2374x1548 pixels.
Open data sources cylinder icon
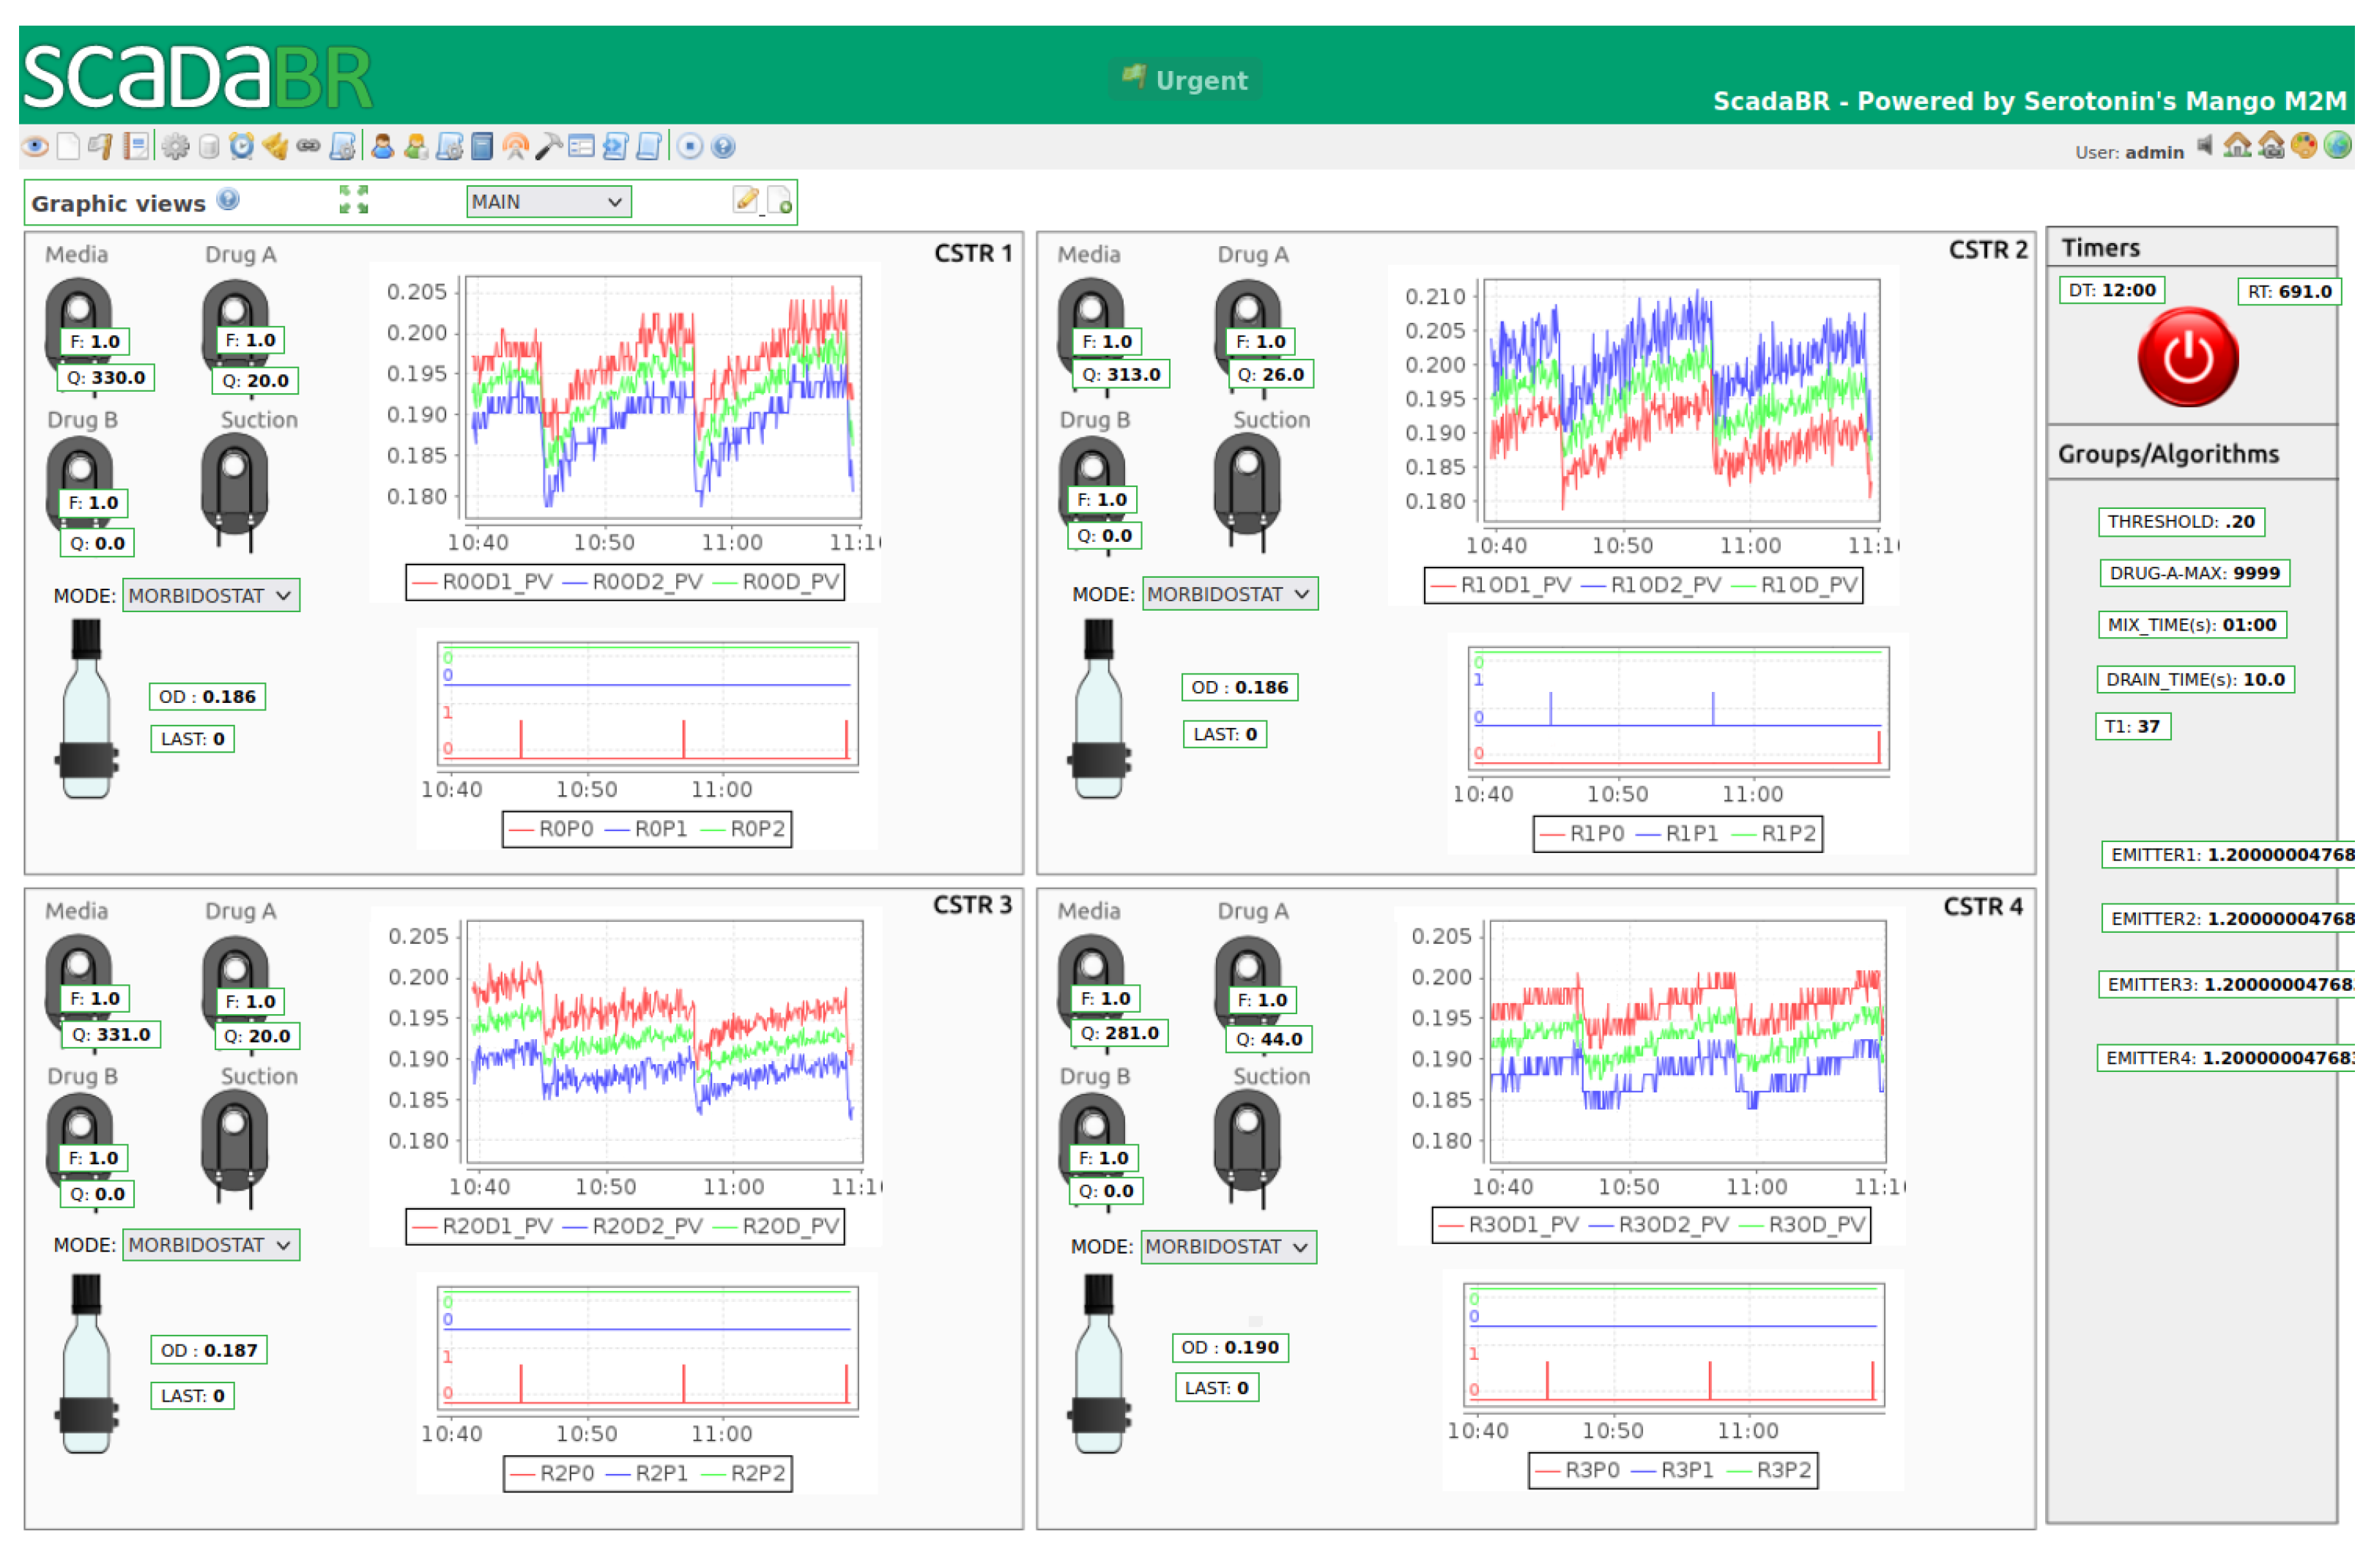point(209,148)
